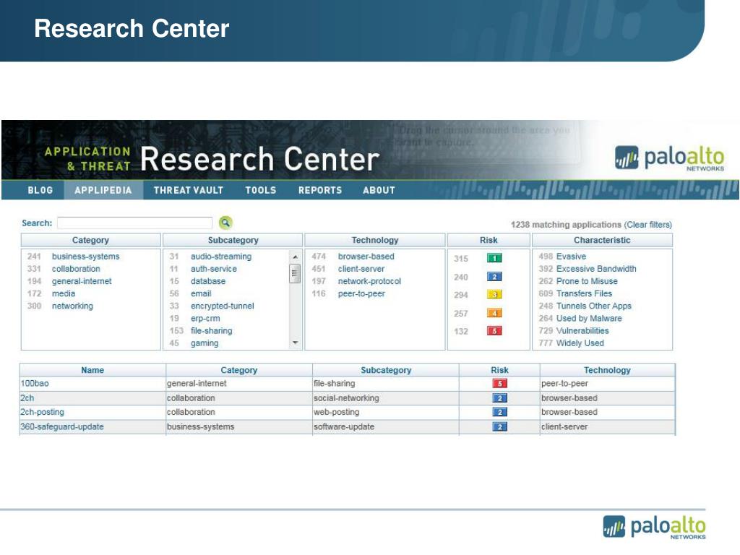740x555 pixels.
Task: Open the Threat Vault tab
Action: tap(189, 190)
